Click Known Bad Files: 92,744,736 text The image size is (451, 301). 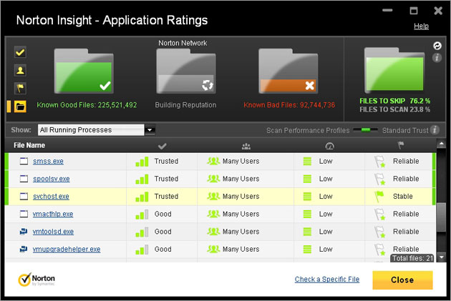coord(289,105)
